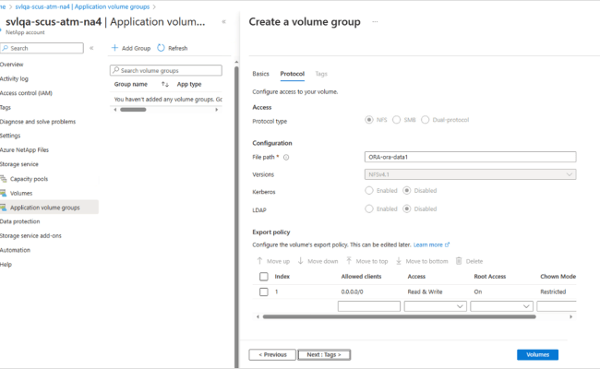Open the Root Access dropdown in new rule row
Viewport: 600px width, 369px height.
point(501,306)
